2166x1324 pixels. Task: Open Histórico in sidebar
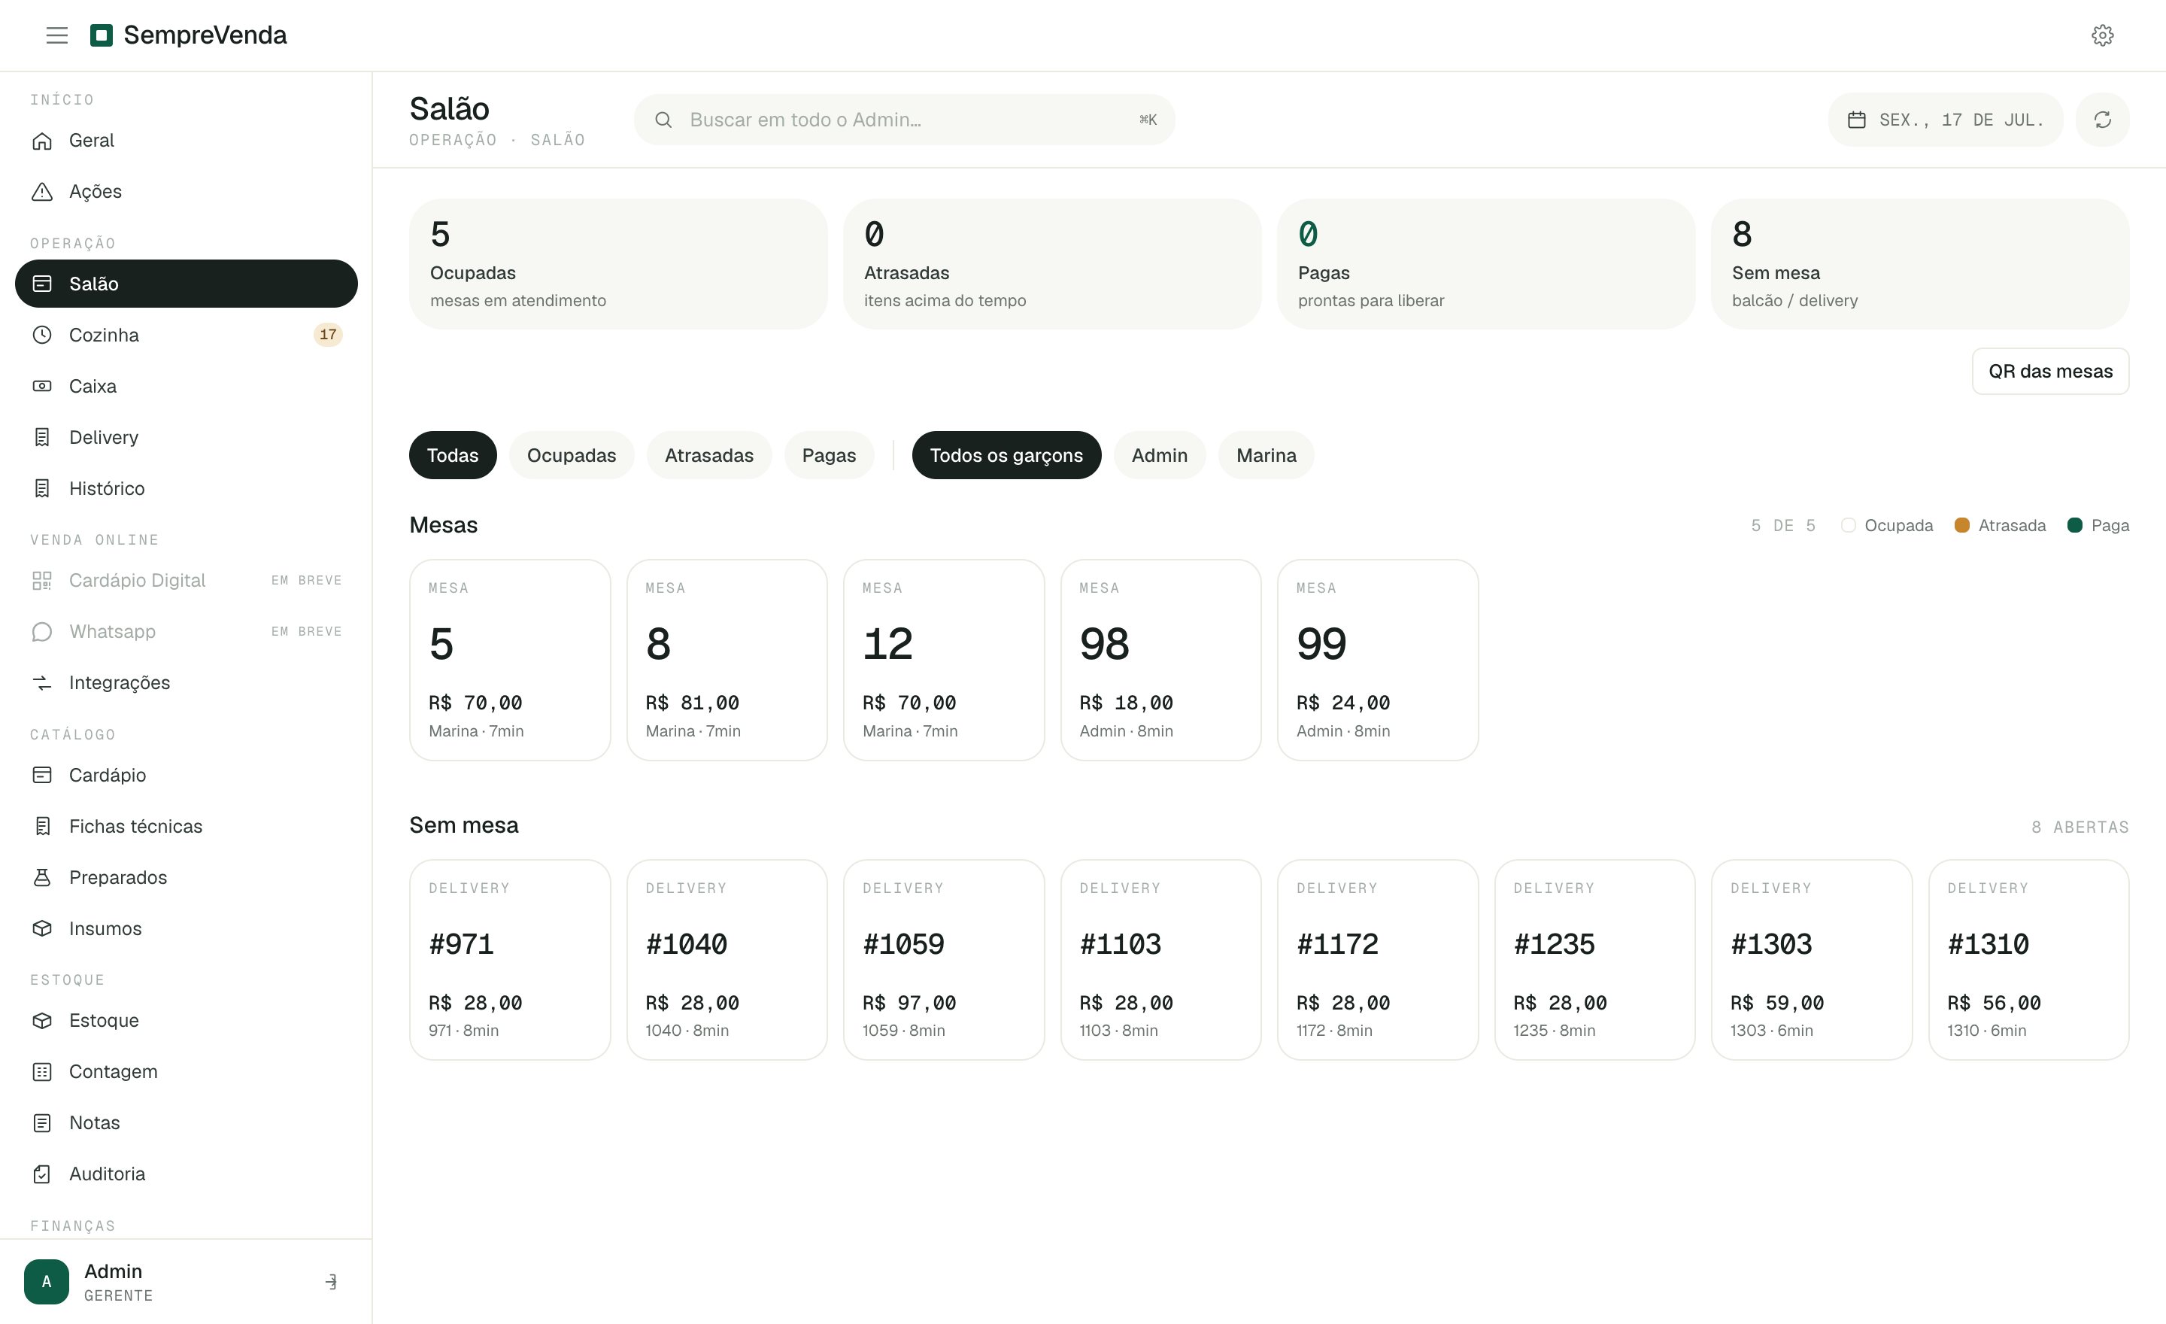coord(187,488)
